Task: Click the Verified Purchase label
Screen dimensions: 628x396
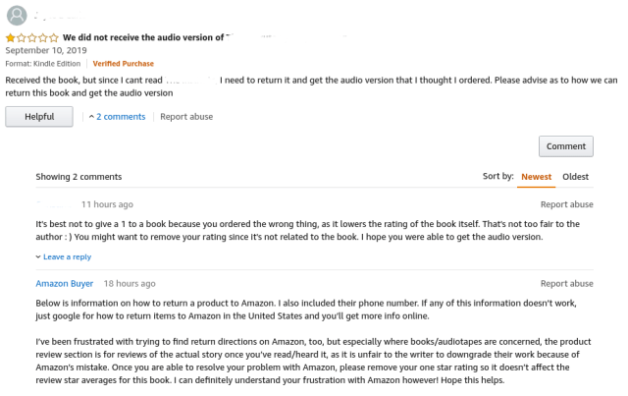Action: coord(124,64)
